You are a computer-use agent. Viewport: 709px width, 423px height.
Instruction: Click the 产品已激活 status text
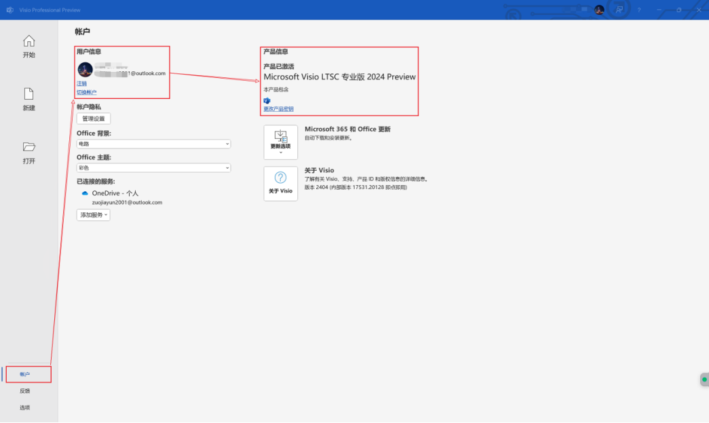pos(279,66)
